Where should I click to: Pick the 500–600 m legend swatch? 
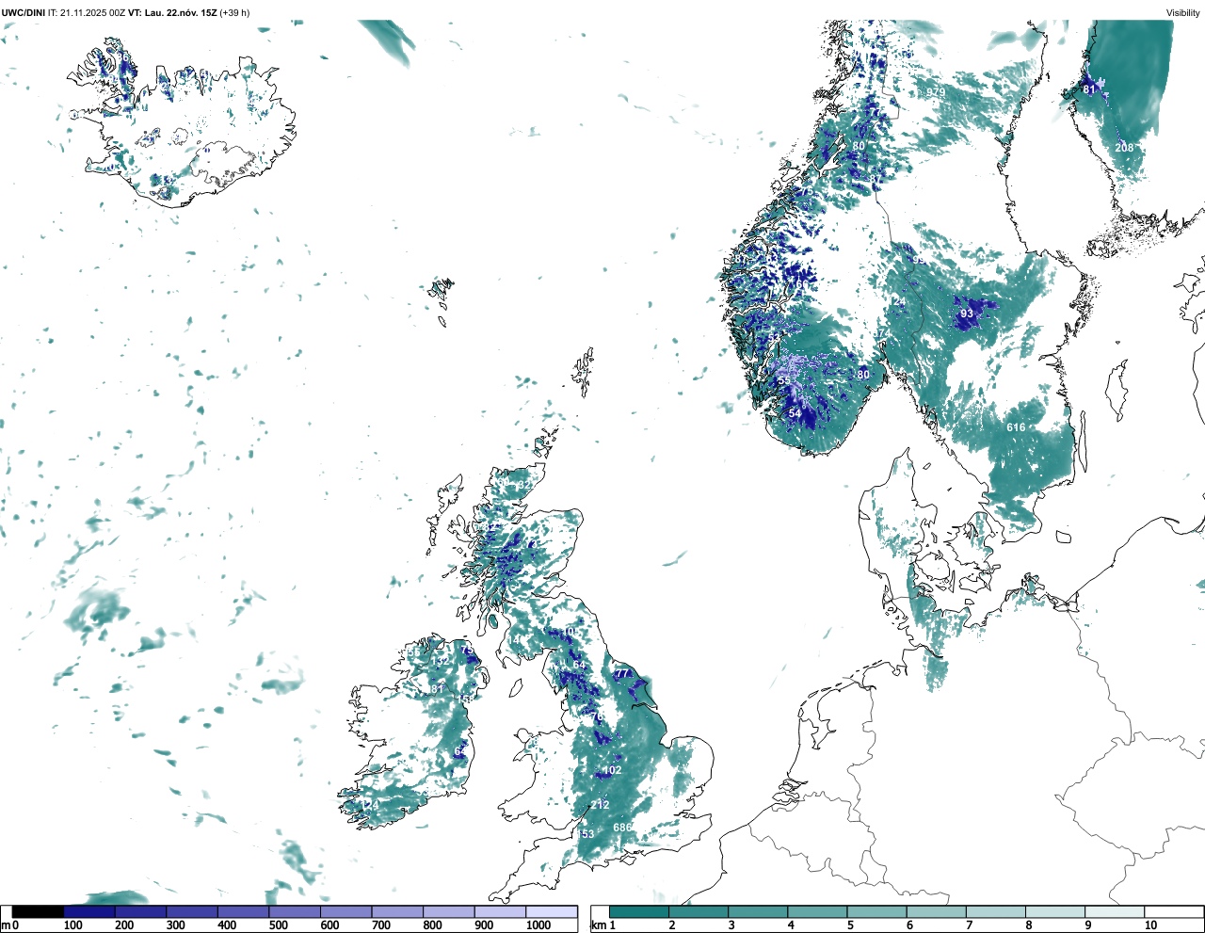(295, 911)
